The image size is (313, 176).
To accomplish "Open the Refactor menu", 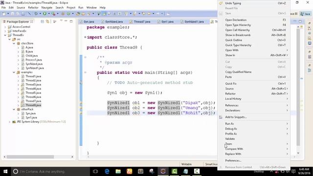I will pyautogui.click(x=33, y=8).
